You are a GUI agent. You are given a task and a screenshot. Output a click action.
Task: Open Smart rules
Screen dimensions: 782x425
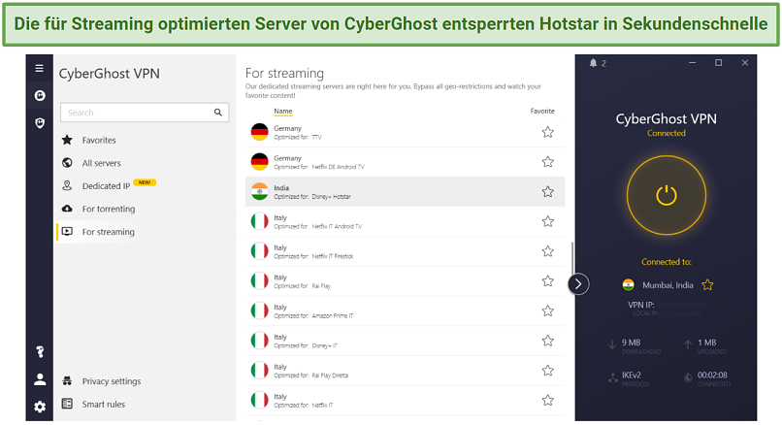click(103, 404)
